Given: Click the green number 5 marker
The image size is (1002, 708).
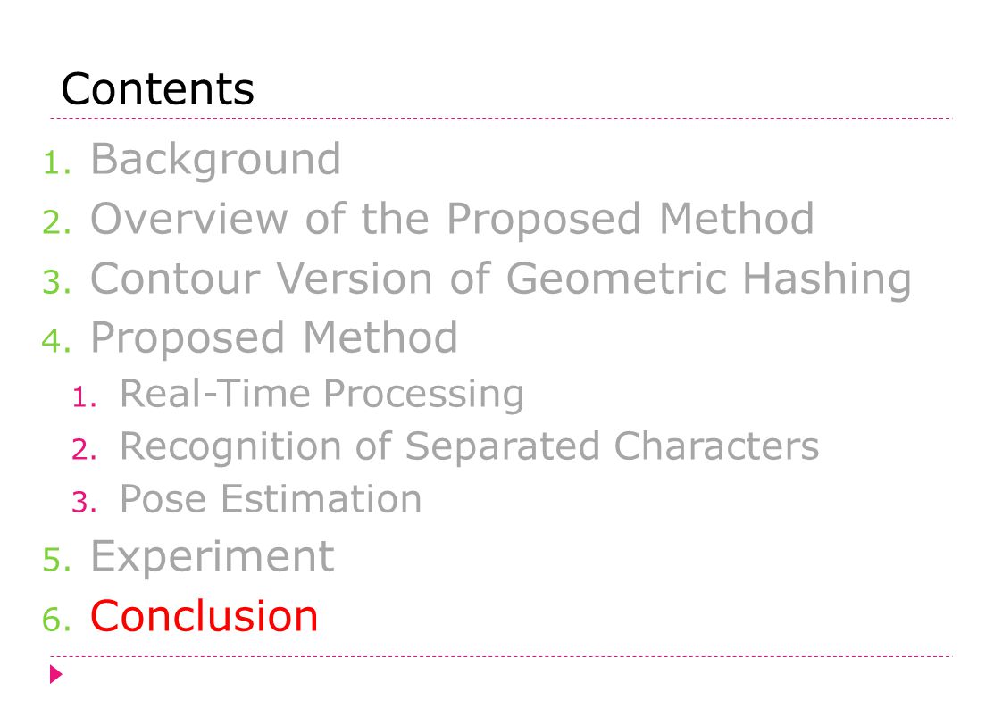Looking at the screenshot, I should point(57,561).
